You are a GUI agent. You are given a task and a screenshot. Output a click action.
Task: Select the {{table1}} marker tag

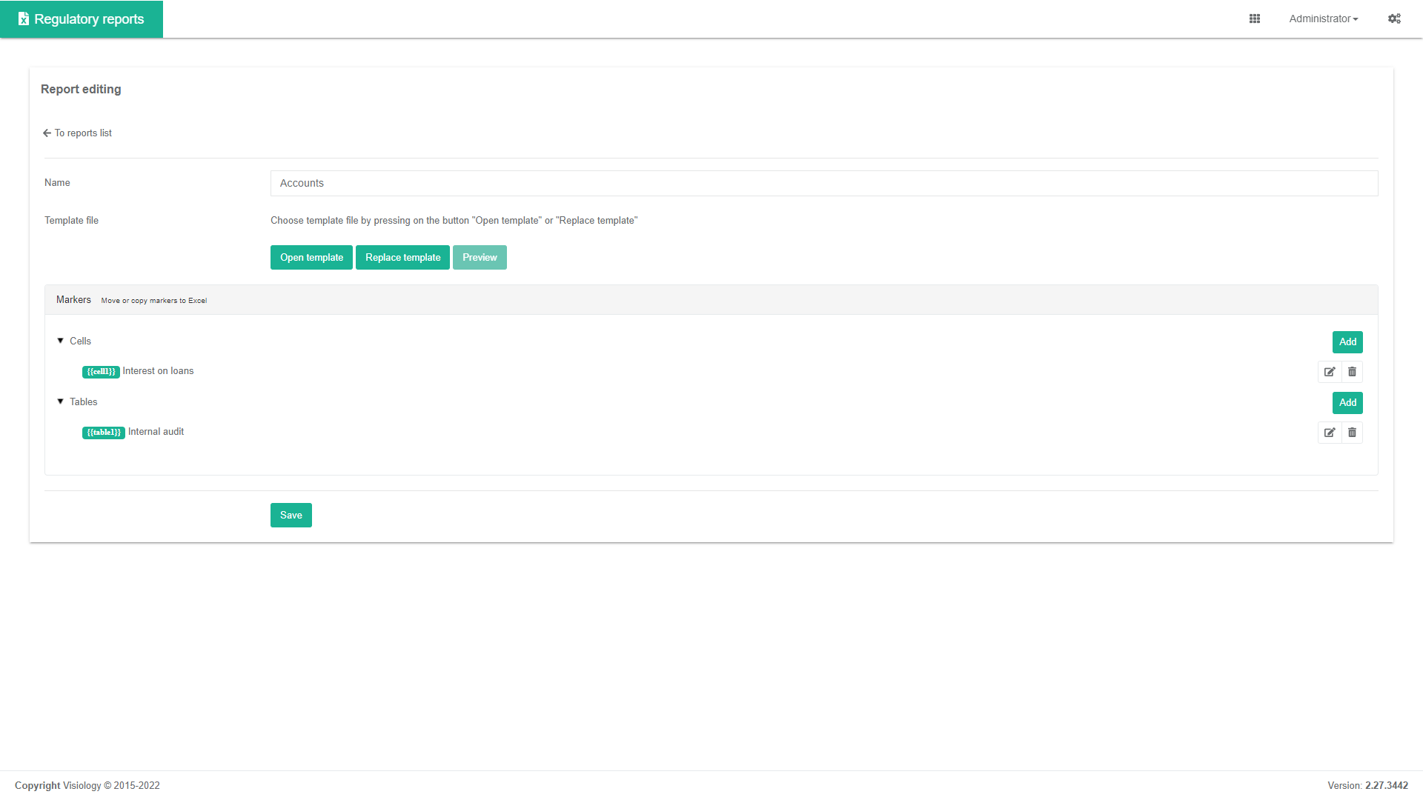click(103, 433)
